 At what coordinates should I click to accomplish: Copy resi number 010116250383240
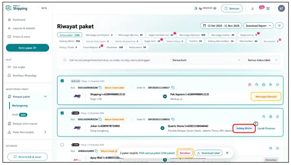pos(100,88)
